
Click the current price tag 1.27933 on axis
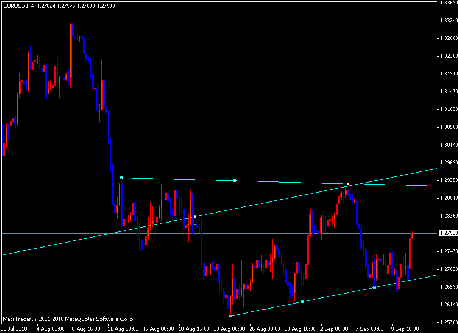(x=448, y=233)
